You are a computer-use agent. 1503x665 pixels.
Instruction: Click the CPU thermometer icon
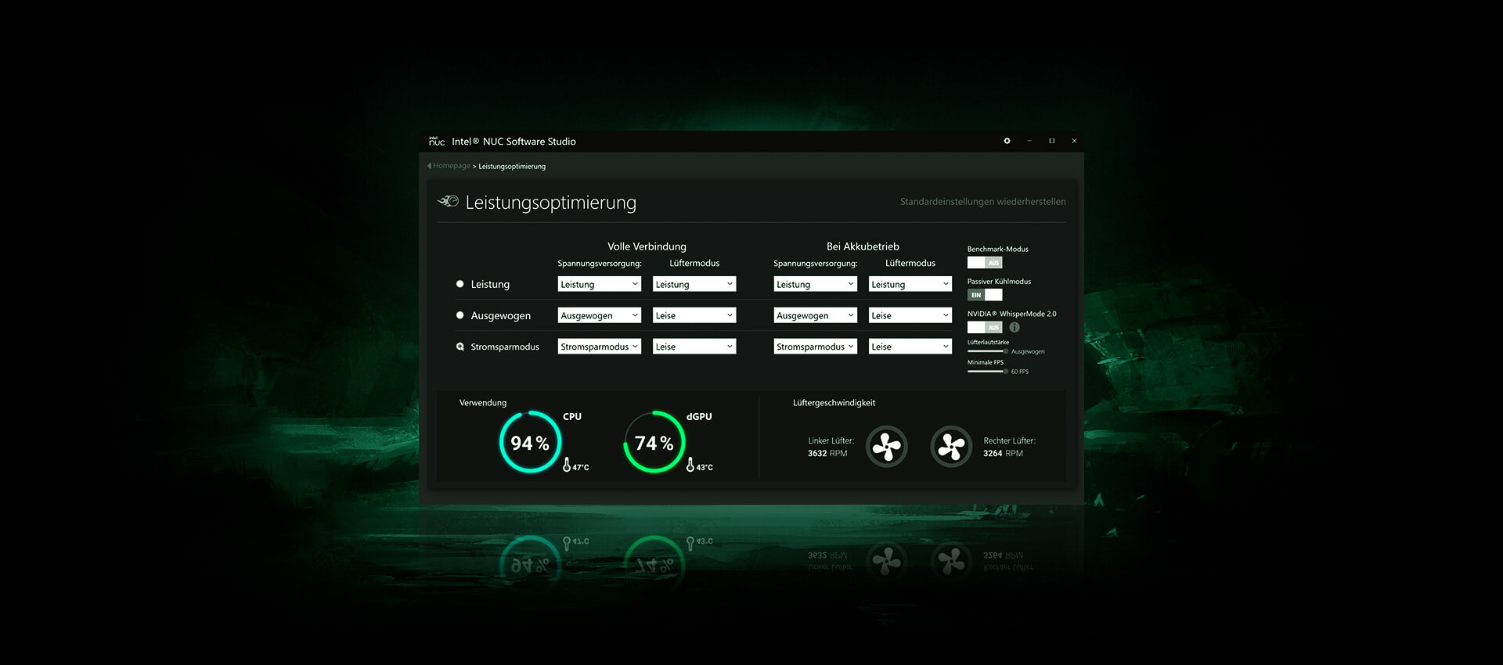click(567, 465)
